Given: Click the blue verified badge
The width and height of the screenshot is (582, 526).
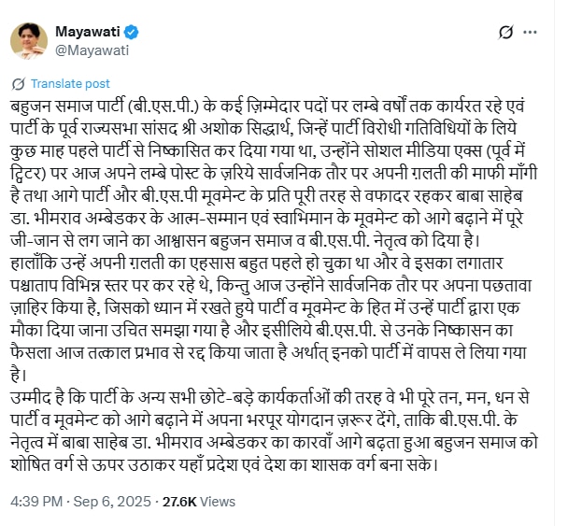Looking at the screenshot, I should (133, 33).
